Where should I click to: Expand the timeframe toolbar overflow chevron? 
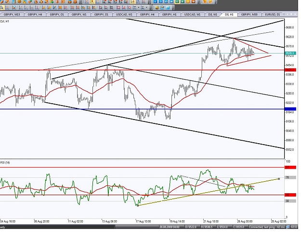[x=198, y=3]
